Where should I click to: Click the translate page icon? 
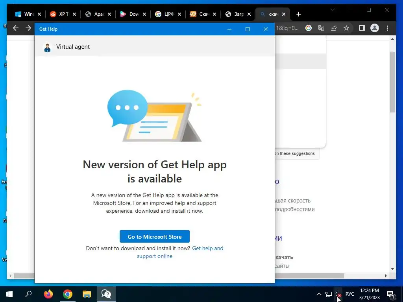(321, 28)
